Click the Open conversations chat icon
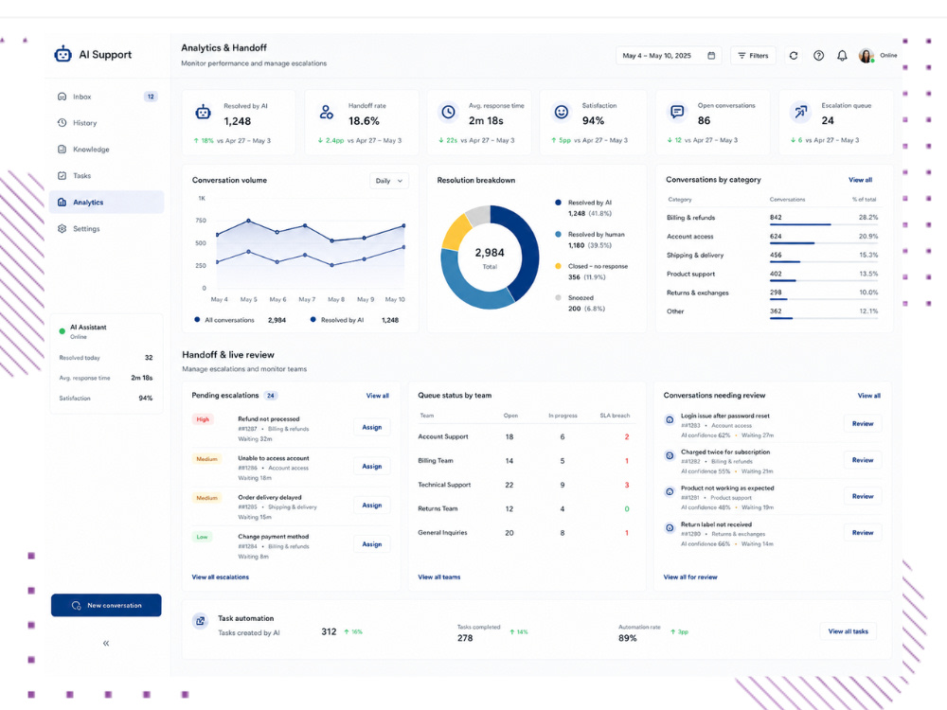Screen dimensions: 947x710 677,112
